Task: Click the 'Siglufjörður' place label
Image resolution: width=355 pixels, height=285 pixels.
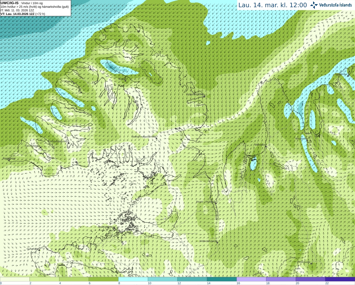Action: 341,74
